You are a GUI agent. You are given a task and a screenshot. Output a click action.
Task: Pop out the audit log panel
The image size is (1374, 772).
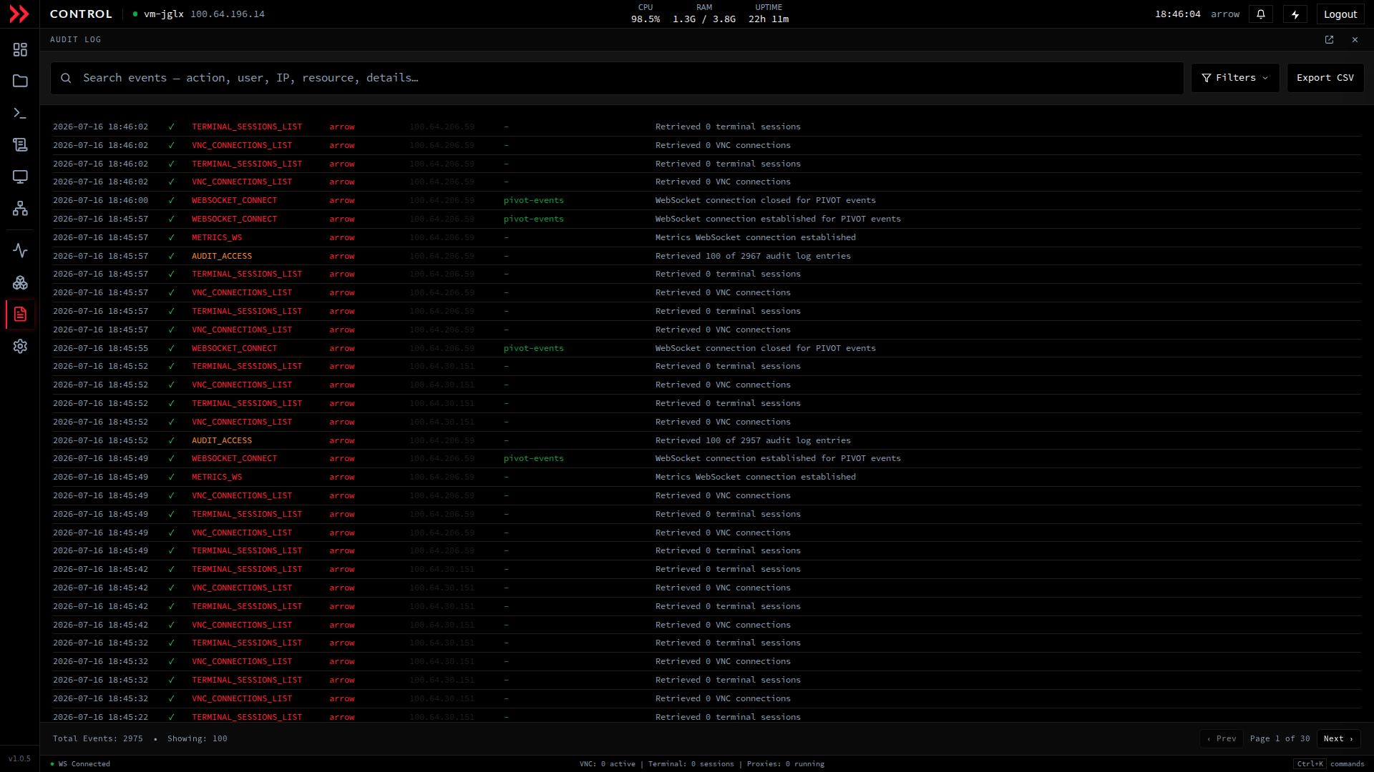[x=1329, y=40]
